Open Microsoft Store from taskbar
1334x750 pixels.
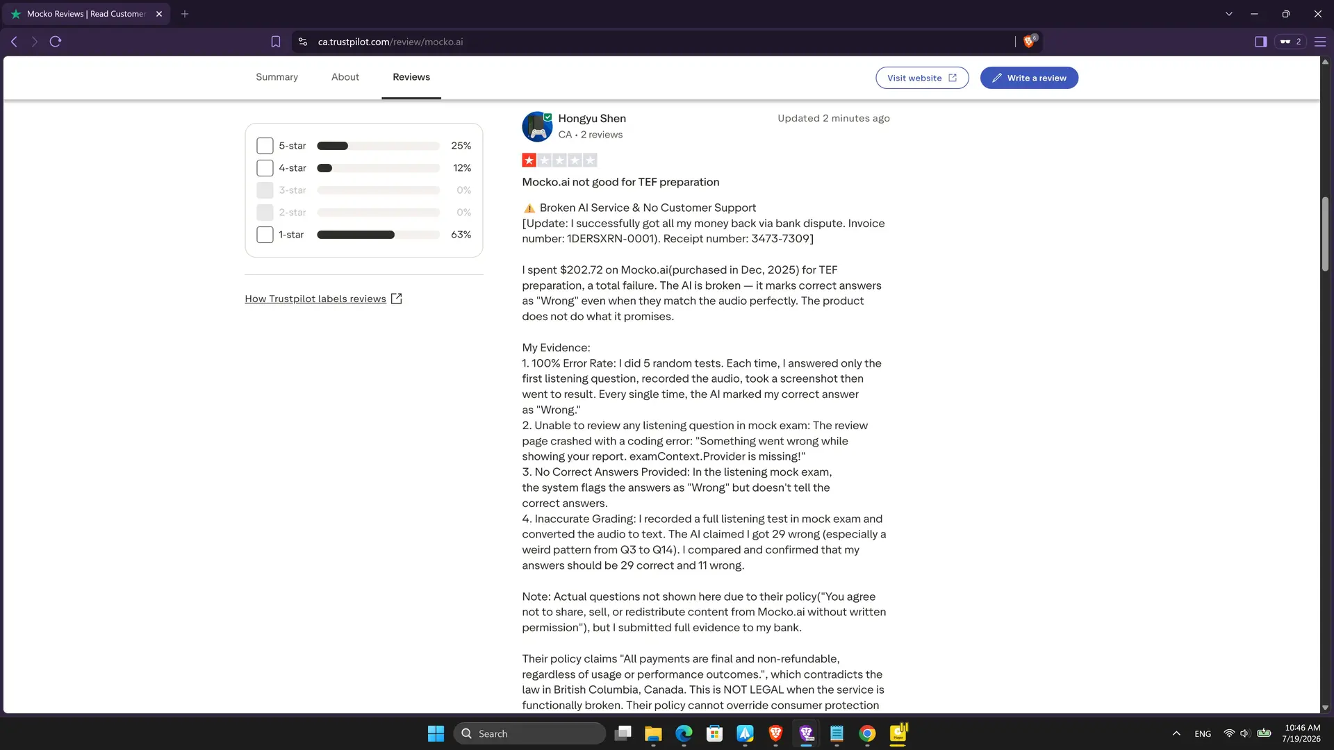(714, 733)
